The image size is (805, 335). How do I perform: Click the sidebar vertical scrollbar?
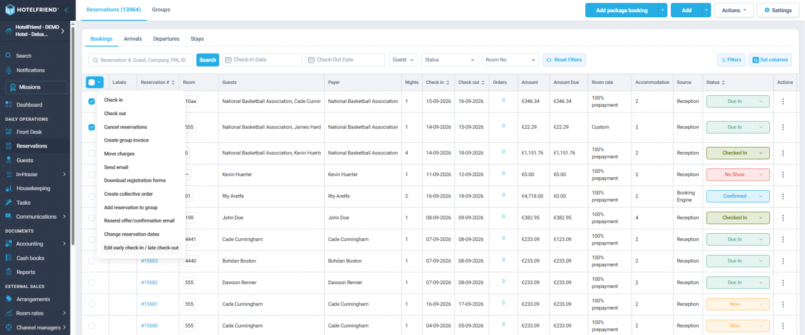(73, 137)
